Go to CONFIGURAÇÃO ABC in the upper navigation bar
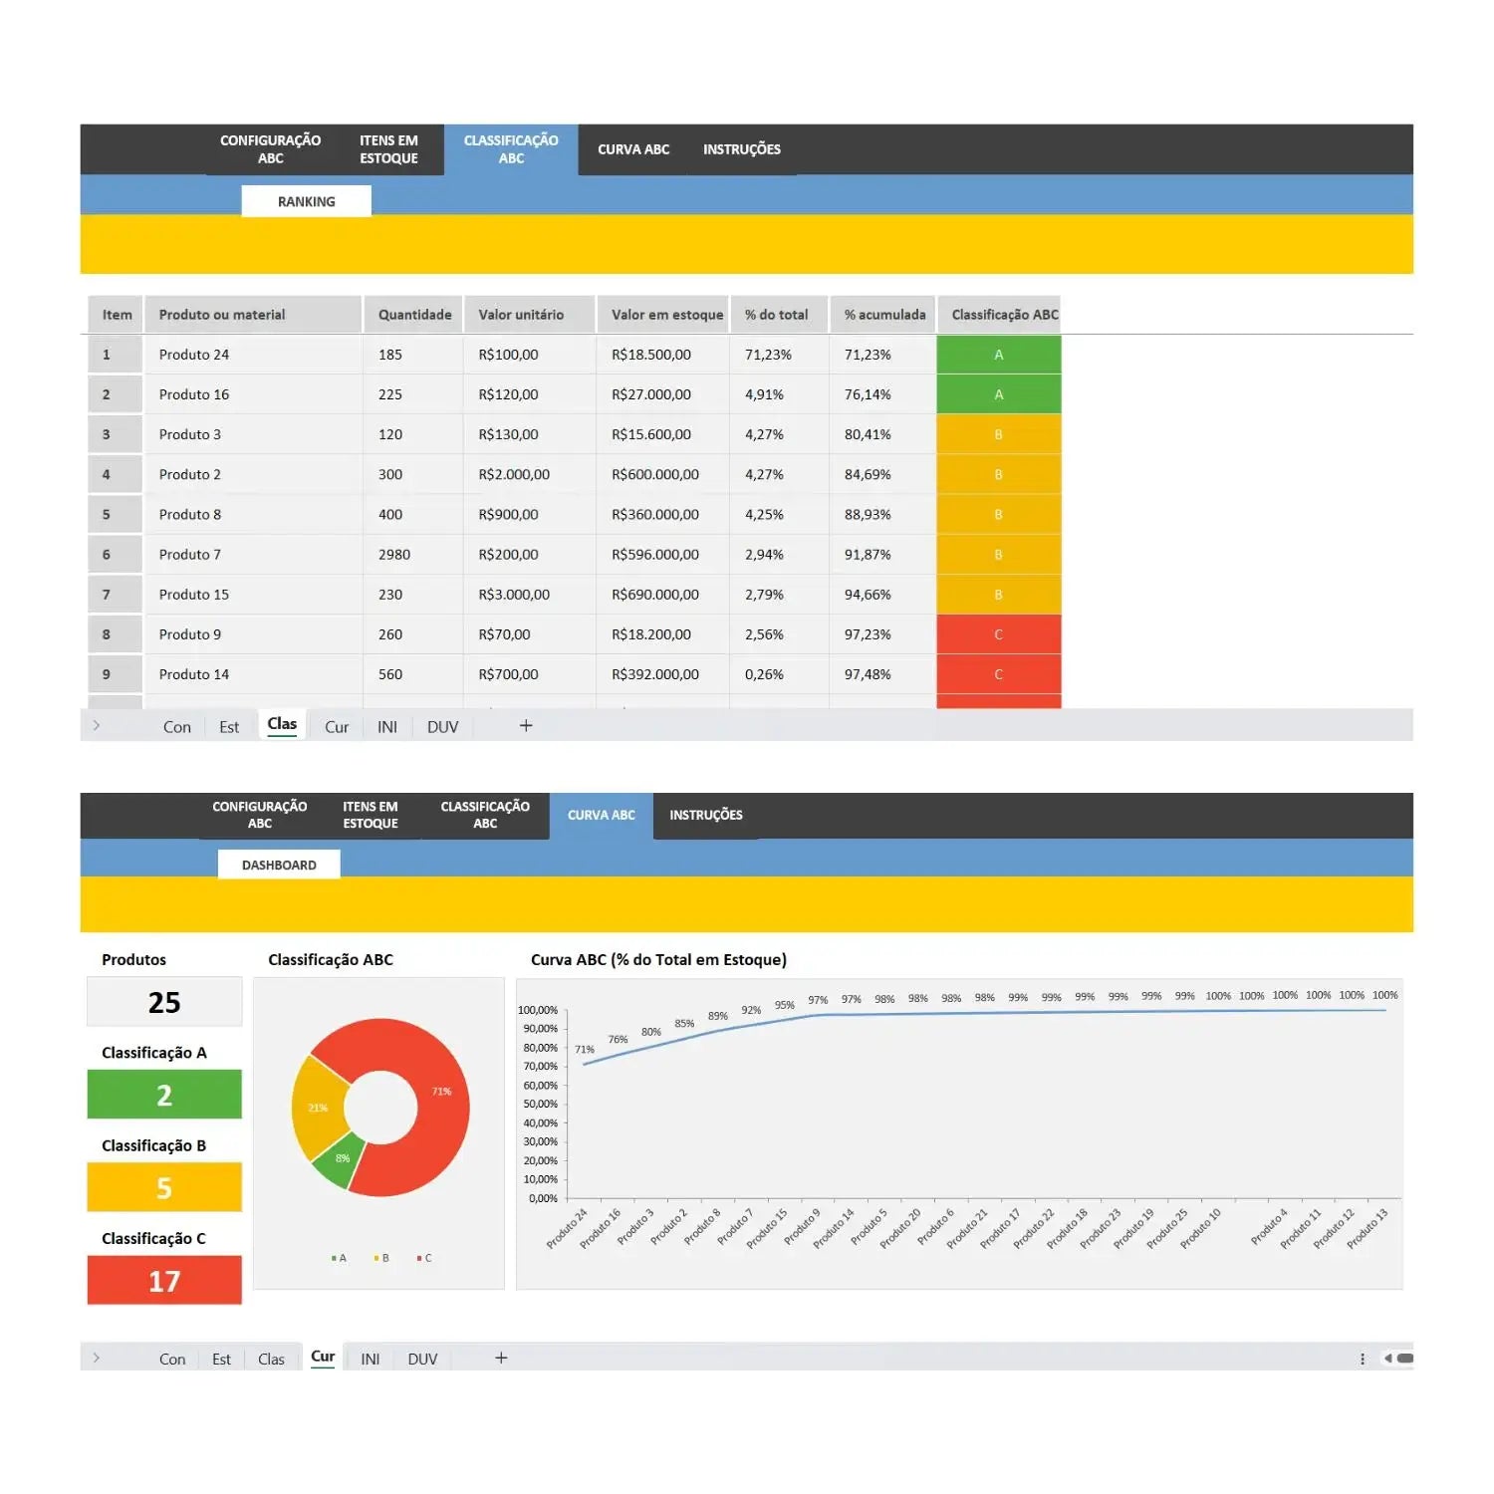 pyautogui.click(x=270, y=149)
